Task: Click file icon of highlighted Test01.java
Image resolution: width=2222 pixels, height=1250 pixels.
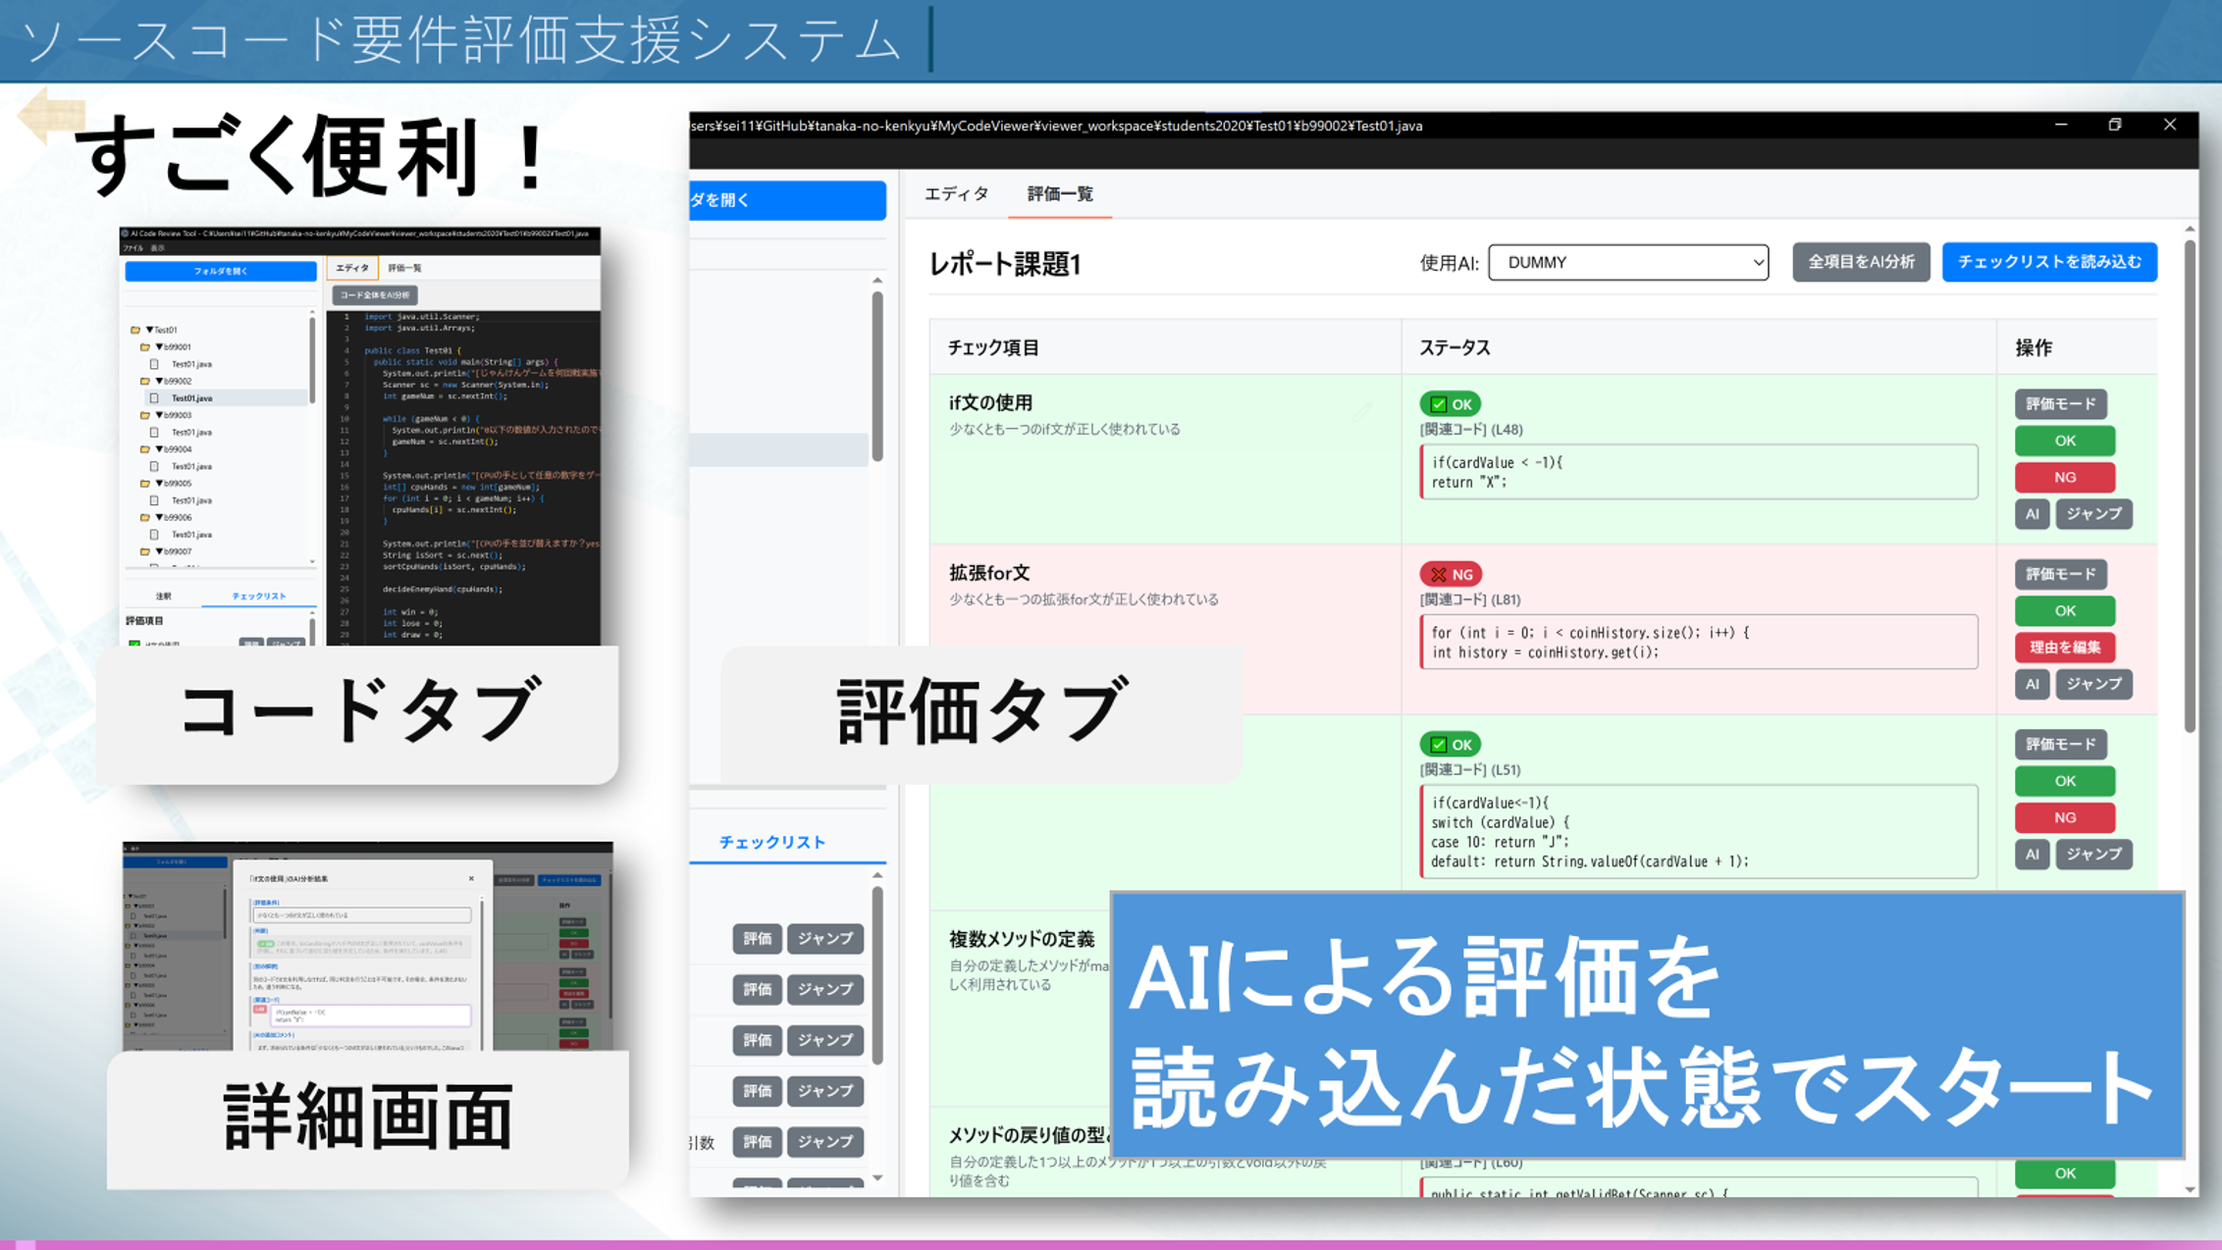Action: (x=154, y=398)
